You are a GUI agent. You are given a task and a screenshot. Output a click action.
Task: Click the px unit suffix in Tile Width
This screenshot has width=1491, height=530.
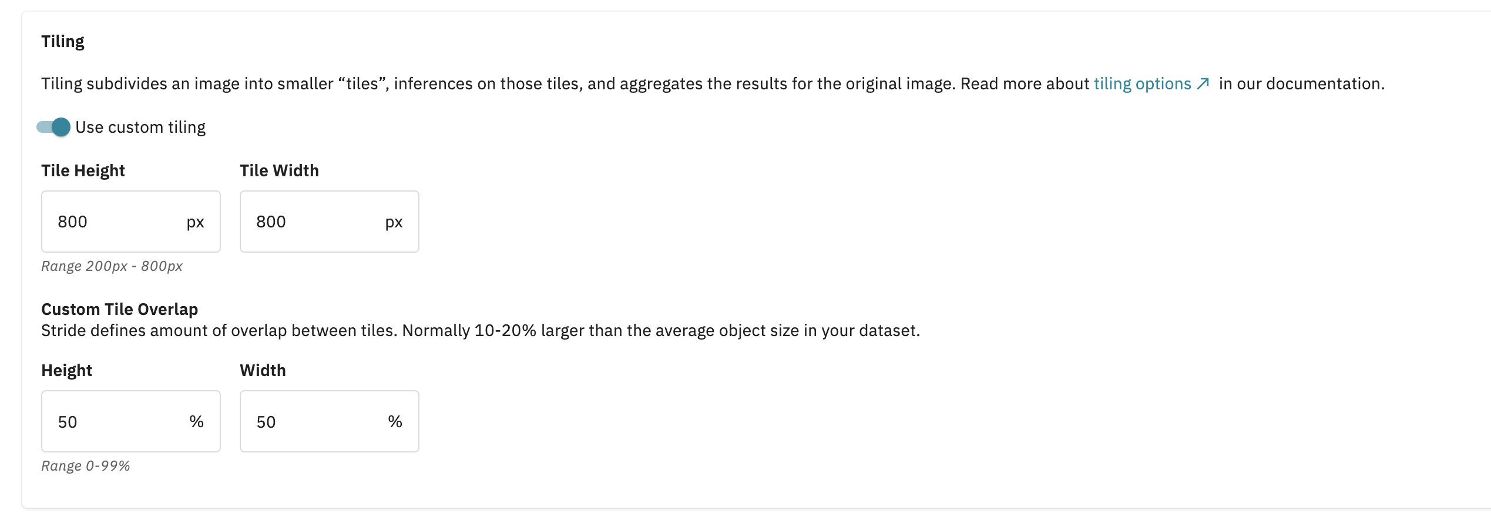[x=394, y=223]
